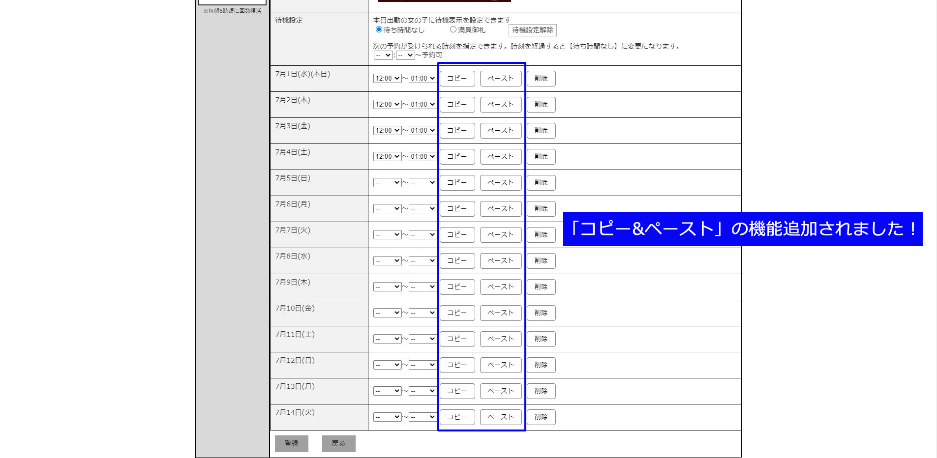Click the 待機設定解除 button

[x=533, y=30]
